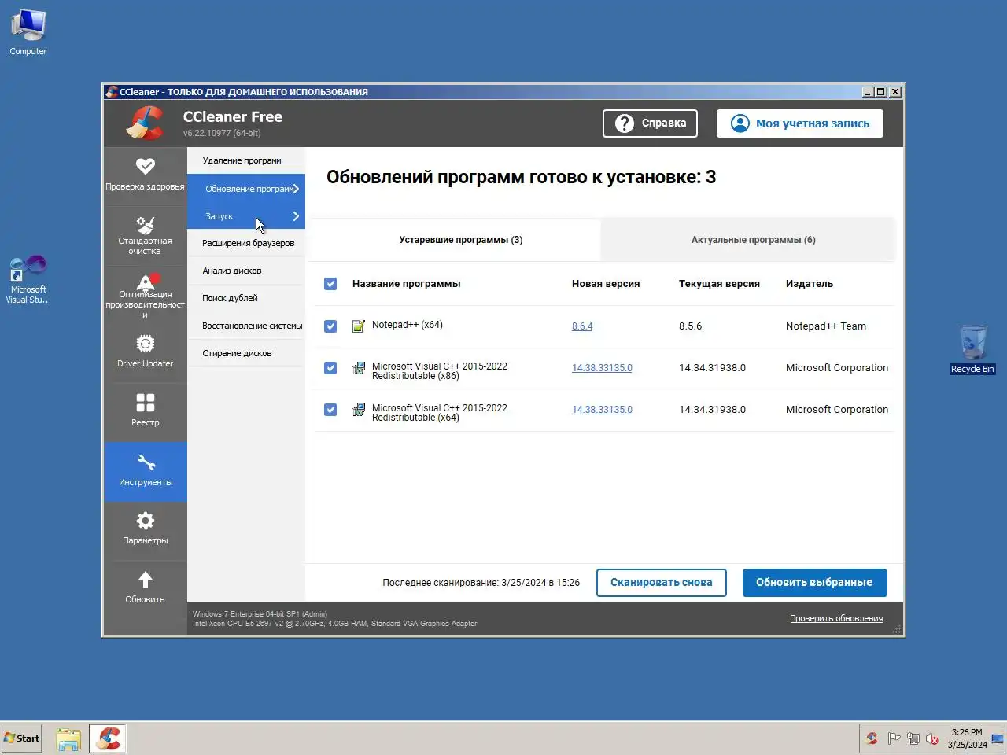Image resolution: width=1007 pixels, height=755 pixels.
Task: Click the Название программы column header
Action: [407, 284]
